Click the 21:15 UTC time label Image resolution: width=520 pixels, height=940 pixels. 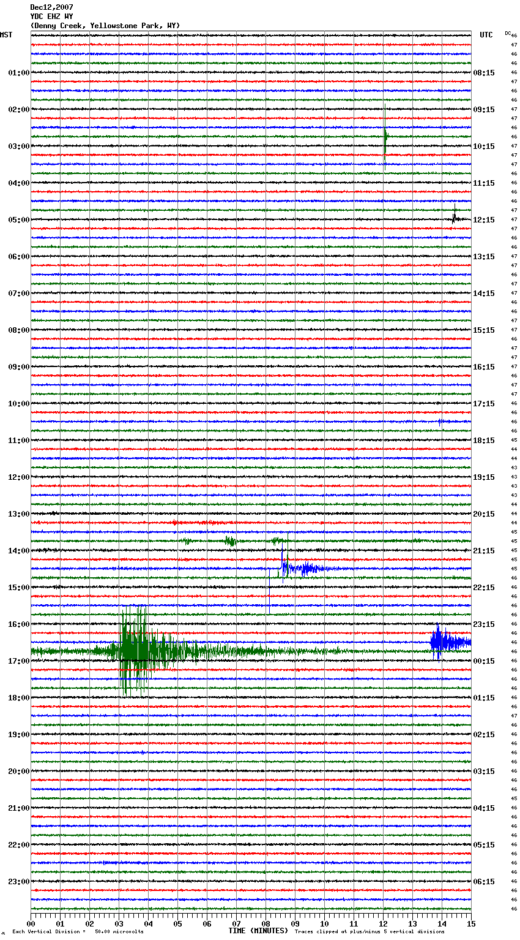pos(484,551)
